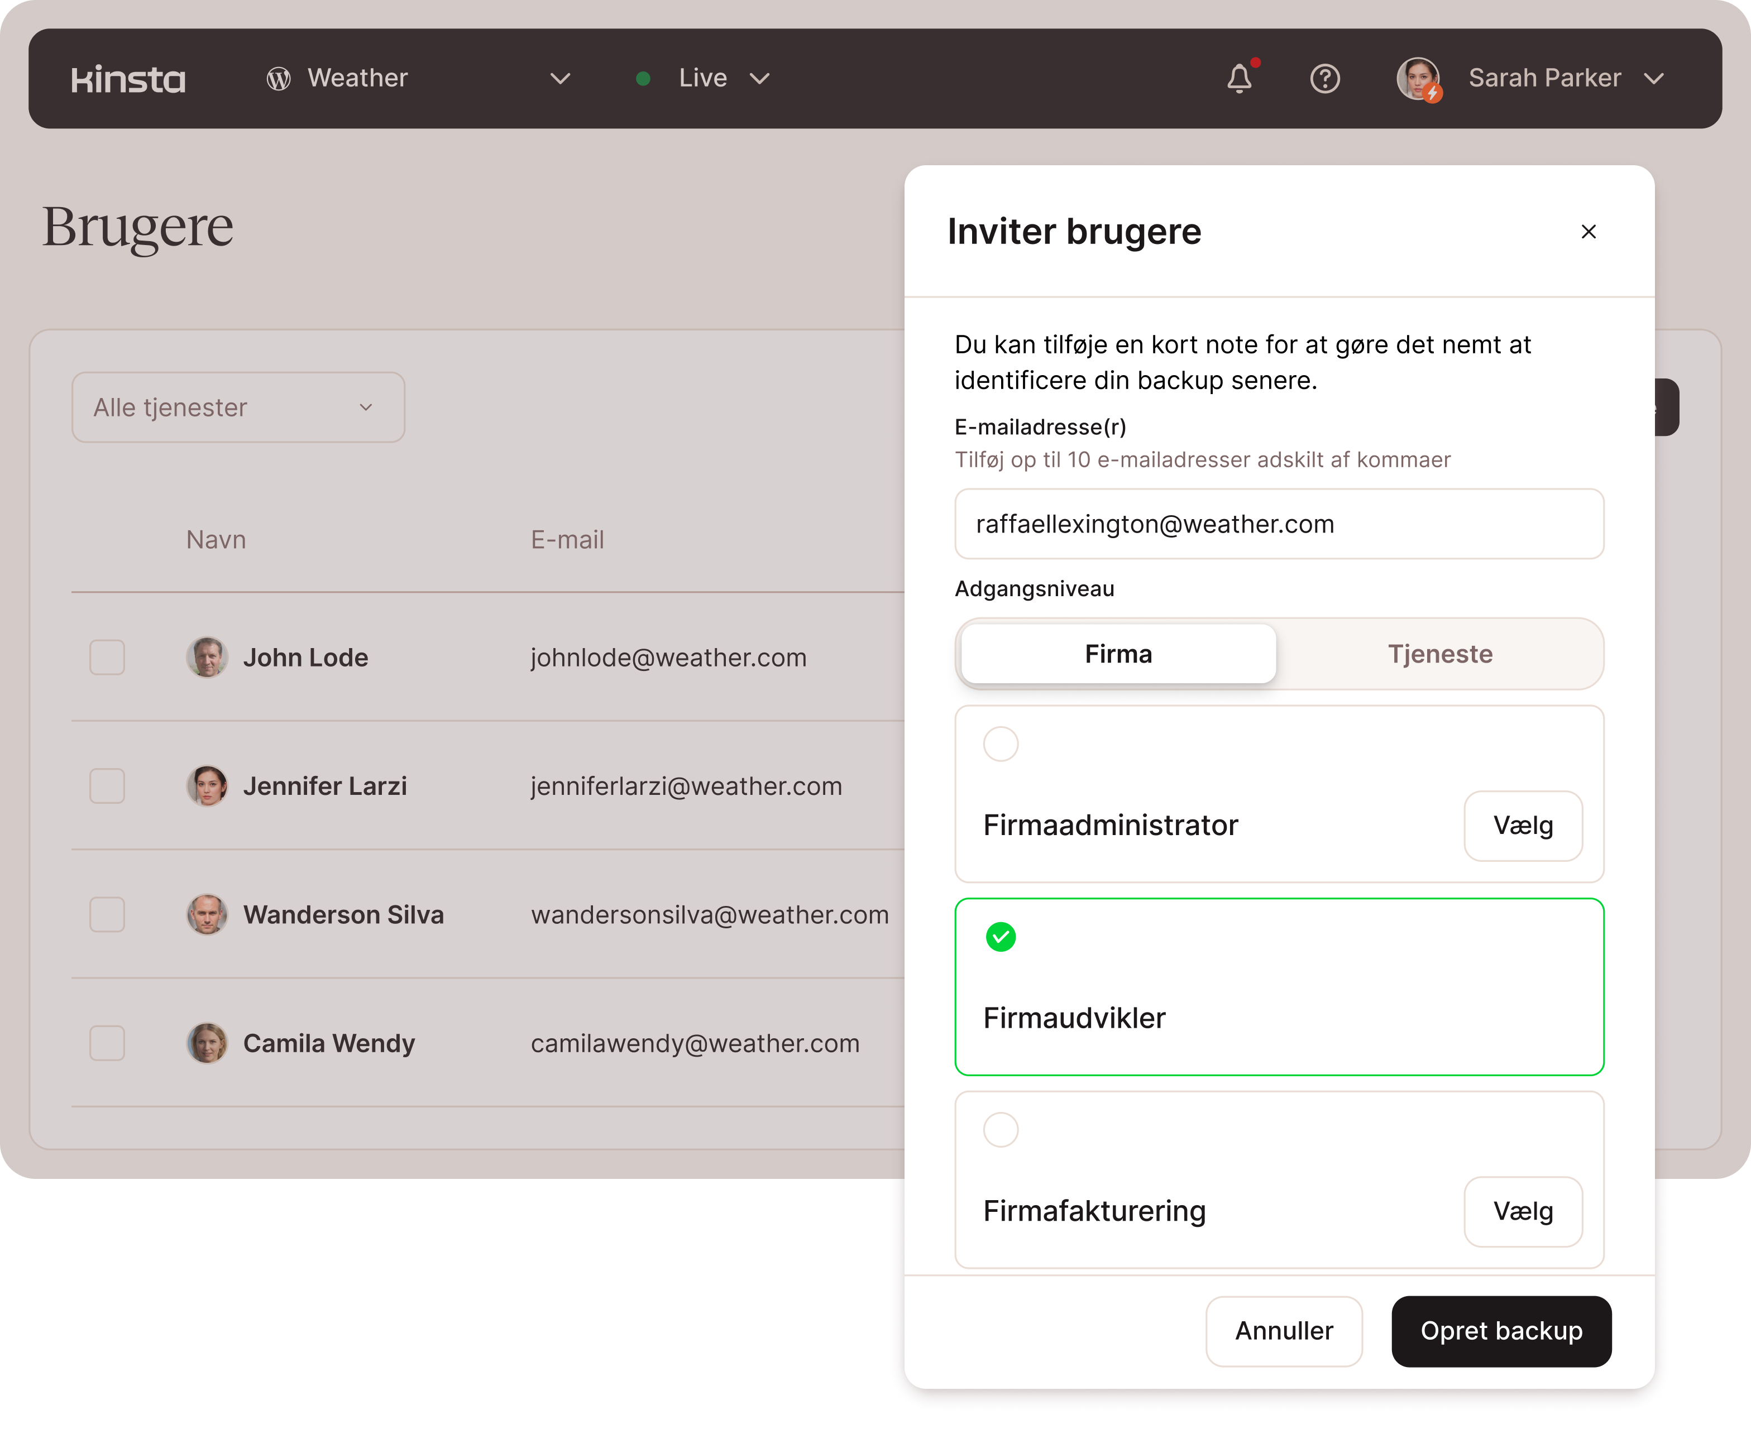Select Camila Wendy's row checkbox

click(107, 1043)
